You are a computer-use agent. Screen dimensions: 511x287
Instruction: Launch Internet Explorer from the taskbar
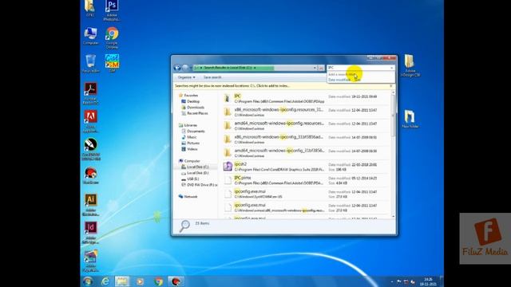coord(105,281)
